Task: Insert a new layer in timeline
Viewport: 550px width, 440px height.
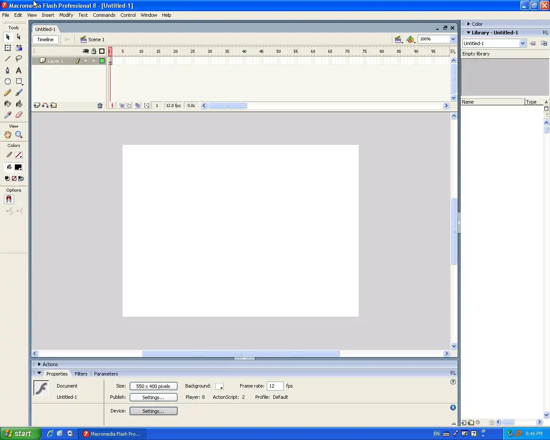Action: click(37, 105)
